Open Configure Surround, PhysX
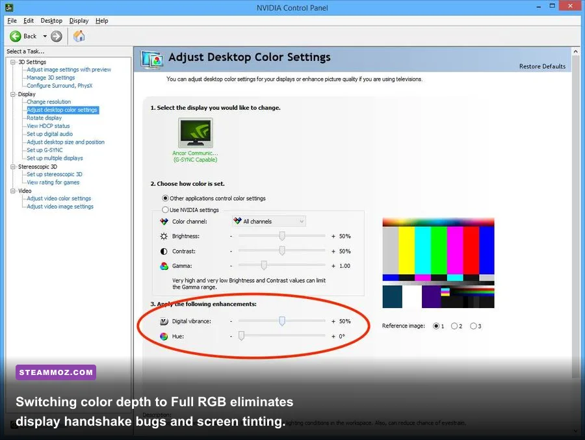This screenshot has width=585, height=440. [x=59, y=86]
